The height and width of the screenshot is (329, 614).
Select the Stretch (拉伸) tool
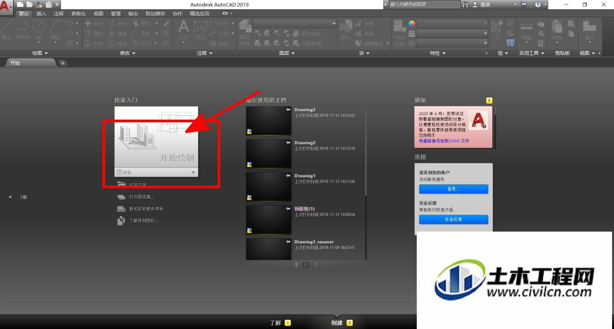tap(94, 43)
